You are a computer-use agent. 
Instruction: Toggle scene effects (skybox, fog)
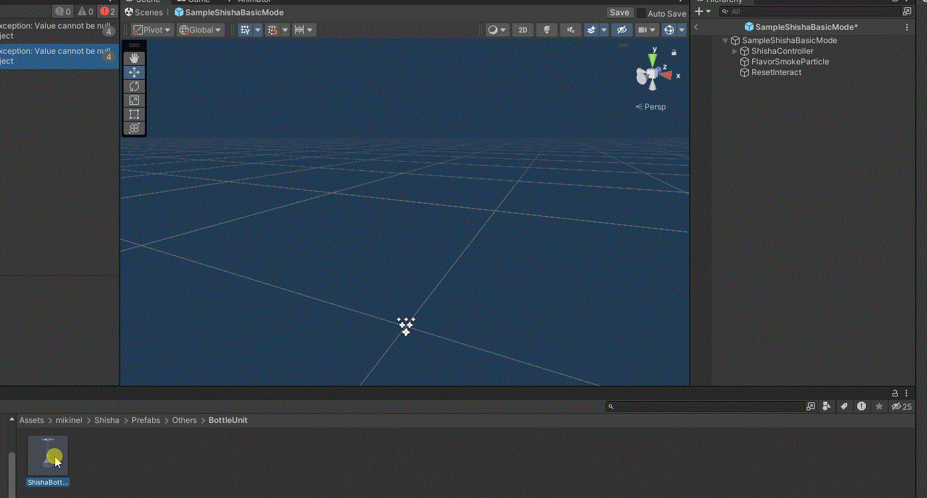point(591,30)
